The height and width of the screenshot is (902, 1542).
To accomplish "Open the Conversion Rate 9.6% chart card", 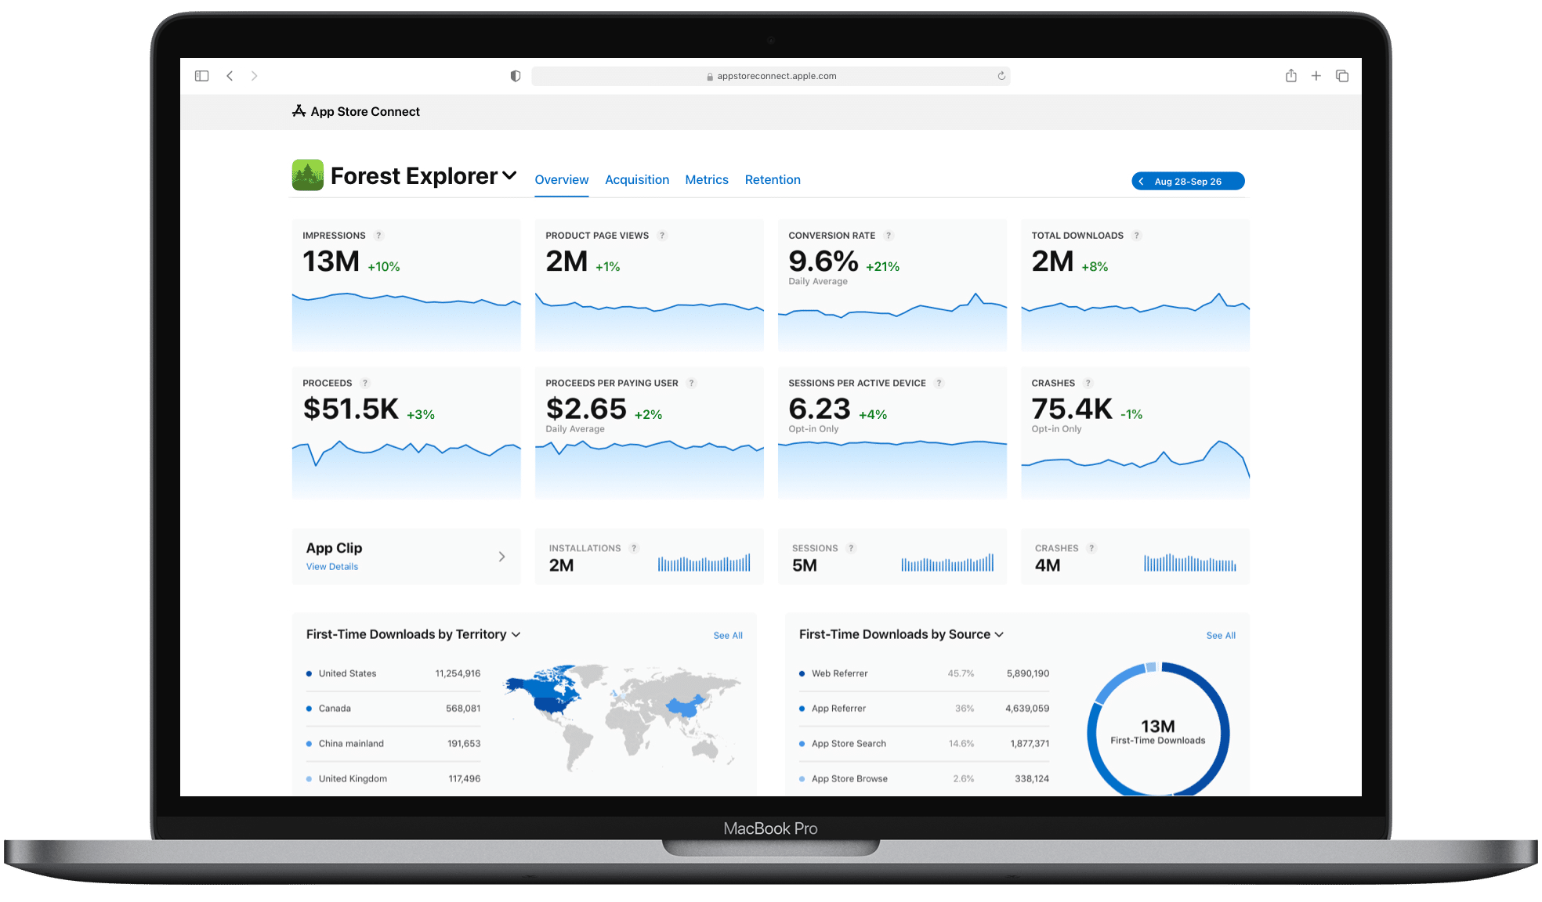I will [x=892, y=285].
